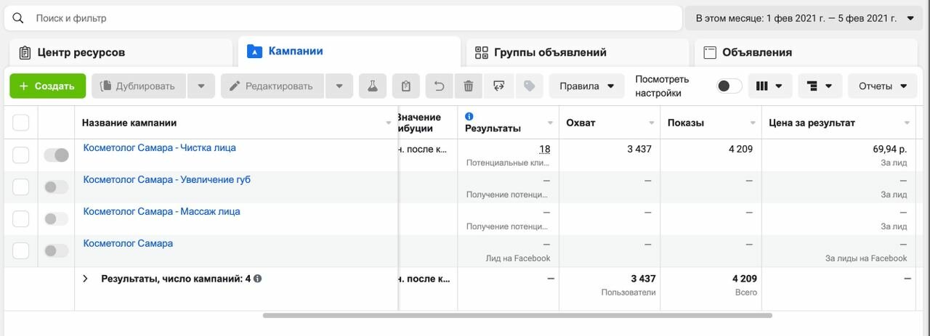This screenshot has height=336, width=930.
Task: Open the breakdown dropdown
Action: click(x=820, y=86)
